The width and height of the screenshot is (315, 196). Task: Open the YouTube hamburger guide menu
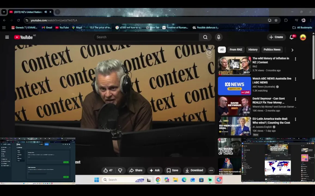coord(7,37)
